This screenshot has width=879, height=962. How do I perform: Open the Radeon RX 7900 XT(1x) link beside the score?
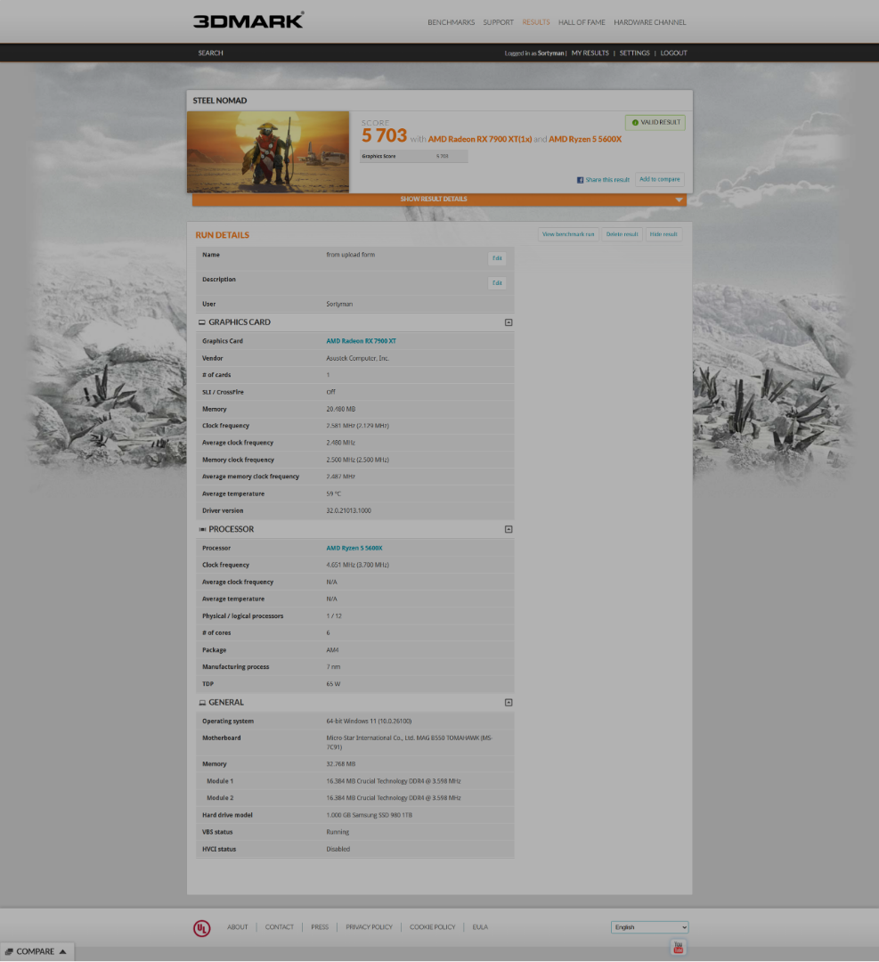(x=480, y=139)
